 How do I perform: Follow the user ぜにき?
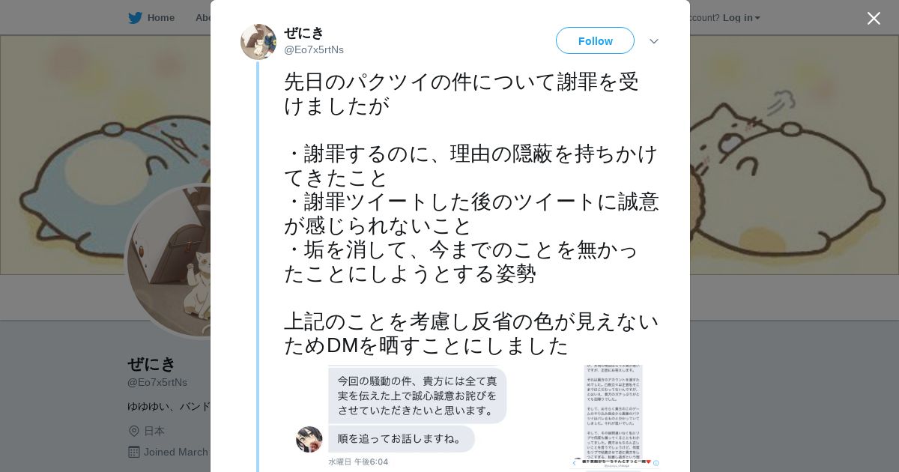[x=595, y=40]
